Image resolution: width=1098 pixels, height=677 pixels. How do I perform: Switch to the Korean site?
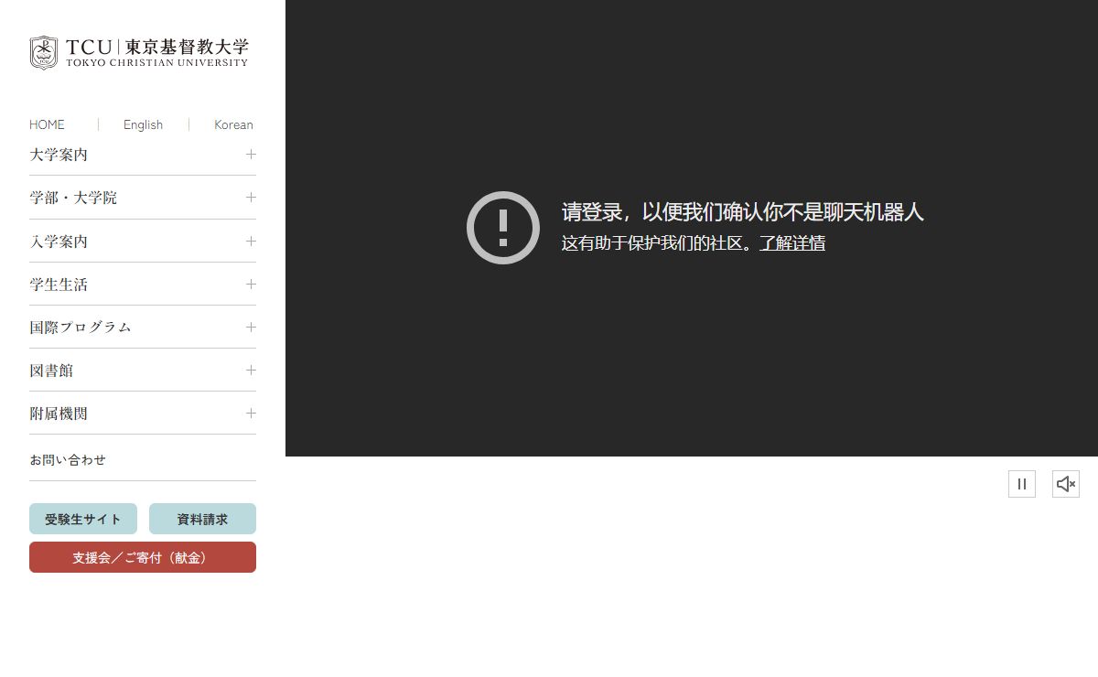coord(233,124)
